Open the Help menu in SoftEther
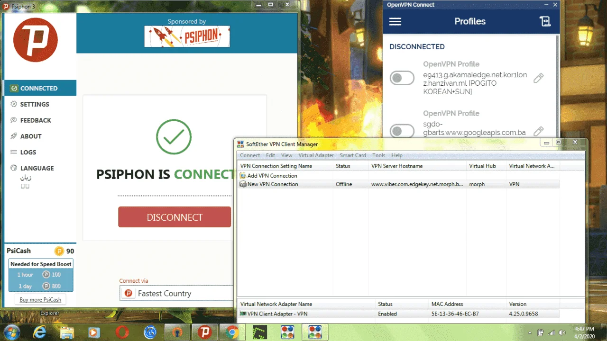607x341 pixels. click(397, 155)
